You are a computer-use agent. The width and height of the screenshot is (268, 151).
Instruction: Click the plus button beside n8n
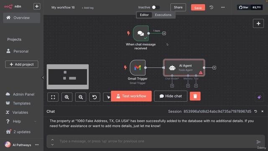point(37,6)
